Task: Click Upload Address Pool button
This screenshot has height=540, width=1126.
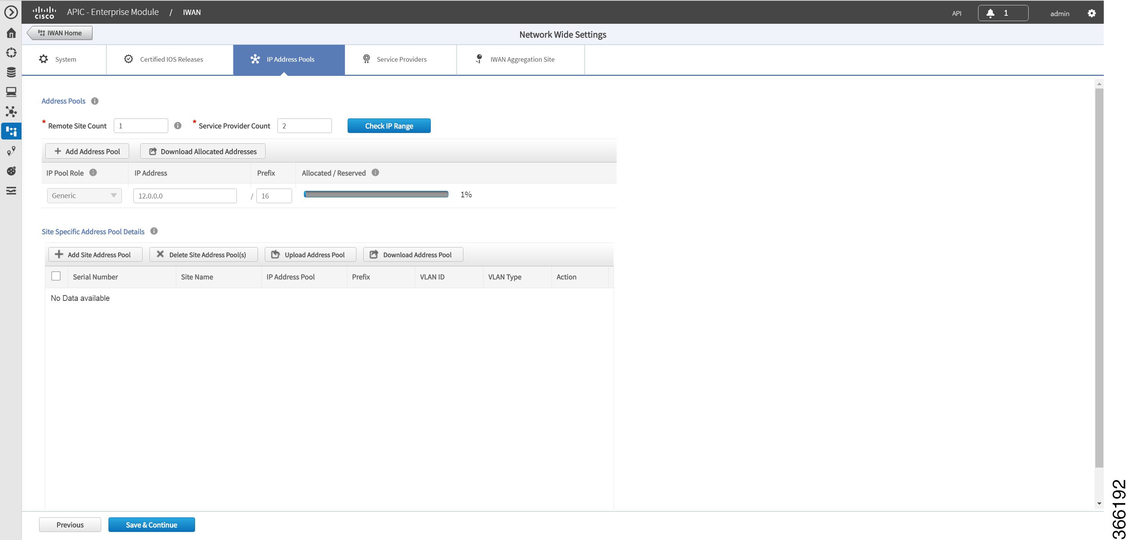Action: tap(310, 254)
